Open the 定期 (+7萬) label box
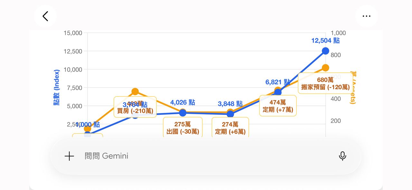Image resolution: width=412 pixels, height=190 pixels. point(278,105)
